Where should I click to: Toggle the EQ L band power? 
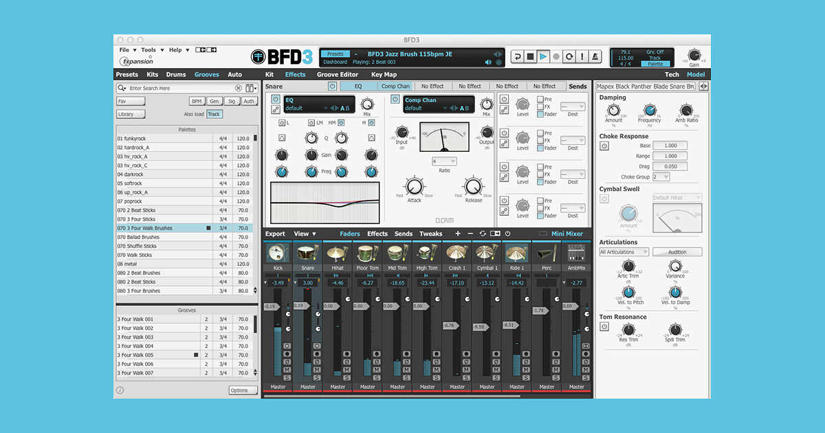coord(282,122)
